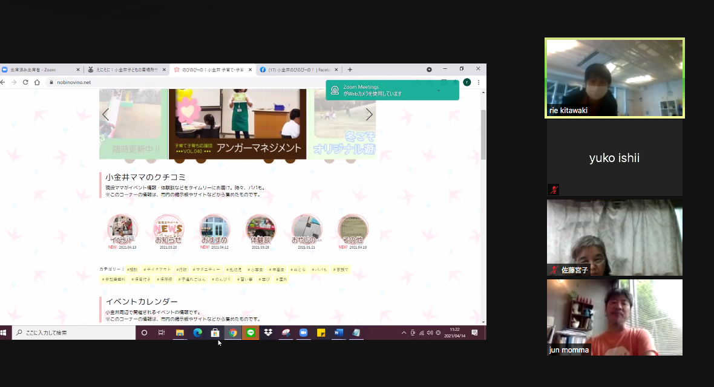Switch to the Facebook browser tab
This screenshot has width=714, height=387.
point(296,70)
